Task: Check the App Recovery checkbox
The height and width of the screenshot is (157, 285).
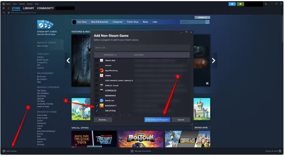Action: [97, 70]
